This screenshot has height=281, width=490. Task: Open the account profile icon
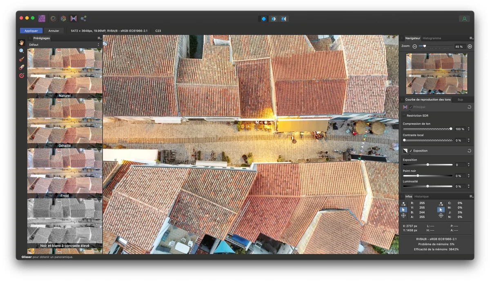coord(464,19)
